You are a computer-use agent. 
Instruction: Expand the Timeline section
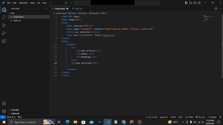pyautogui.click(x=29, y=114)
